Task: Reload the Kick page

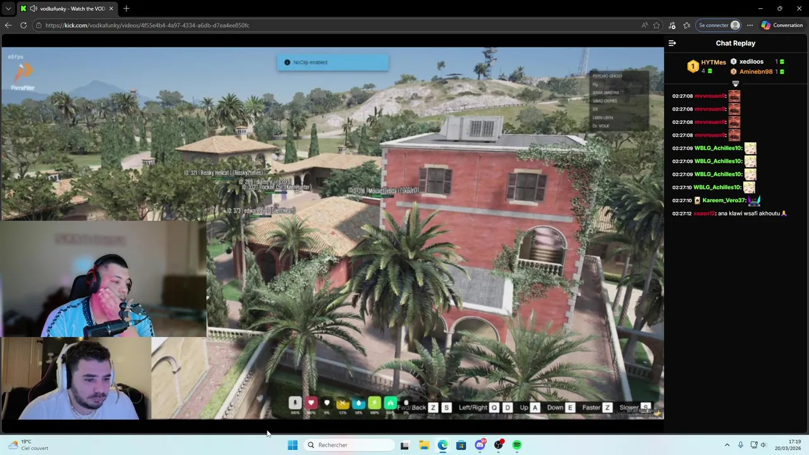Action: click(x=23, y=25)
